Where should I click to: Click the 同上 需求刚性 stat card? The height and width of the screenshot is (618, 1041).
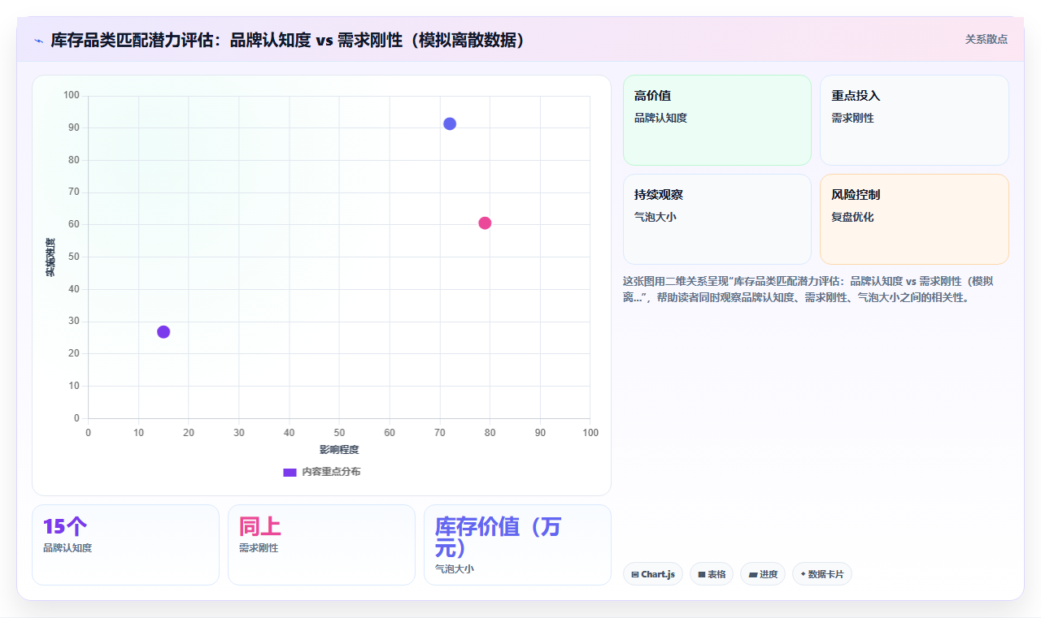[x=321, y=545]
